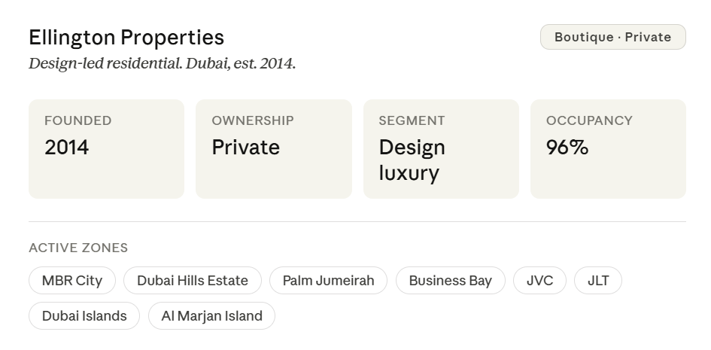Select the Dubai Hills Estate chip
711x350 pixels.
(193, 281)
